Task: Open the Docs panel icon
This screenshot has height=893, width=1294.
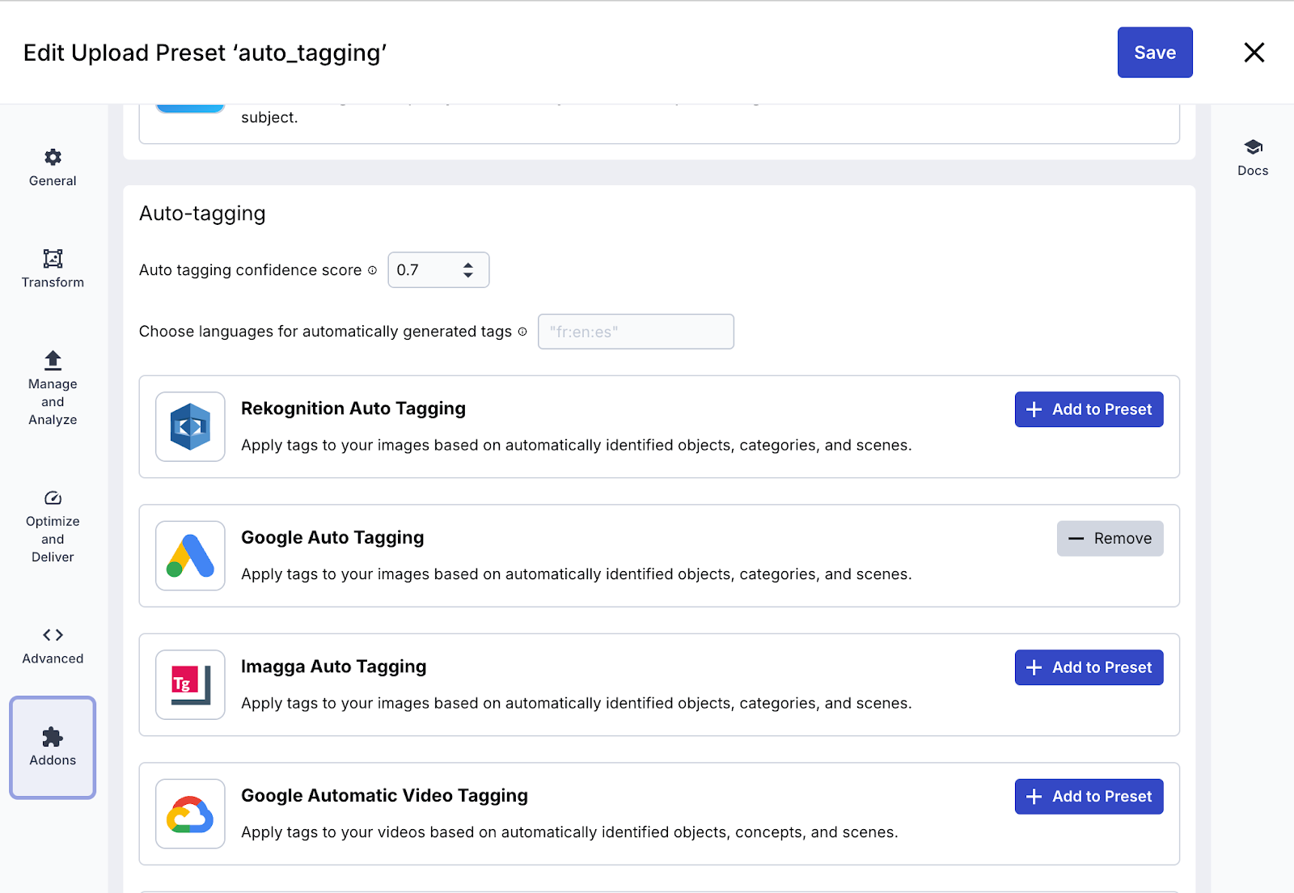Action: 1253,158
